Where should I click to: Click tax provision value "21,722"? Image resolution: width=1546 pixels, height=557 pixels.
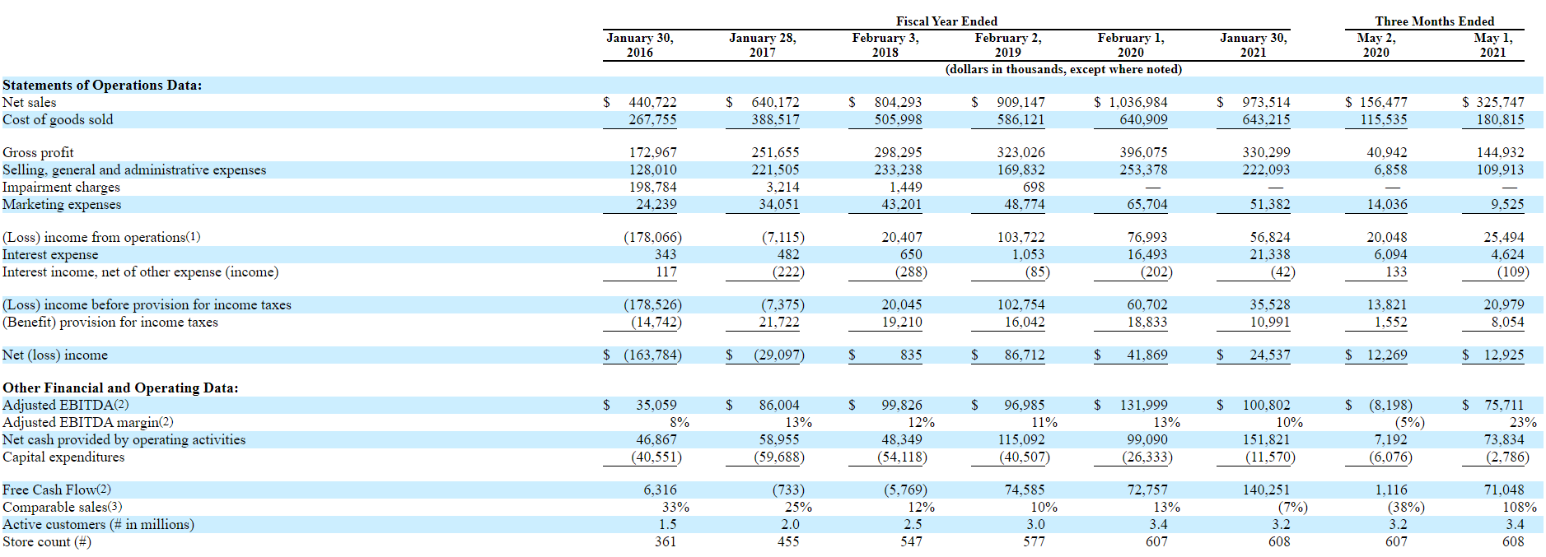[779, 322]
